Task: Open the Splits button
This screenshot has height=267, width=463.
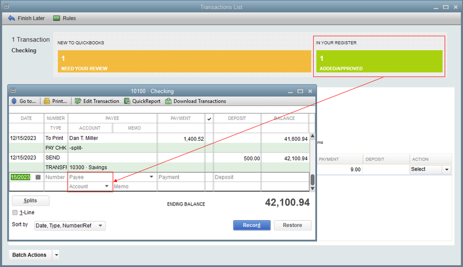Action: (31, 201)
